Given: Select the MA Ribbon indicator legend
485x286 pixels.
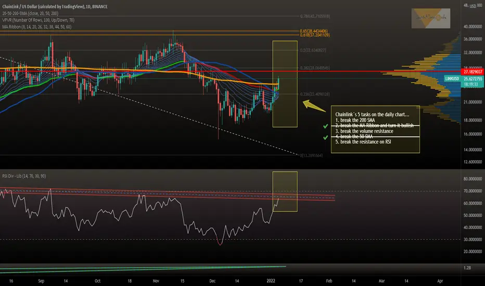Looking at the screenshot, I should coord(36,27).
